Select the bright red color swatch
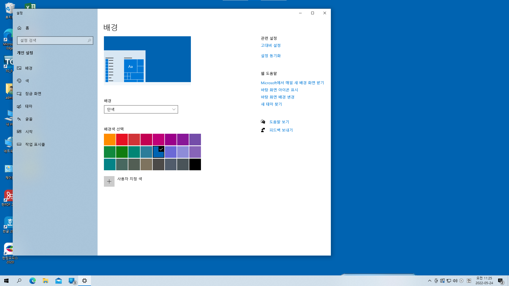Screen dimensions: 509x286 tap(122, 140)
